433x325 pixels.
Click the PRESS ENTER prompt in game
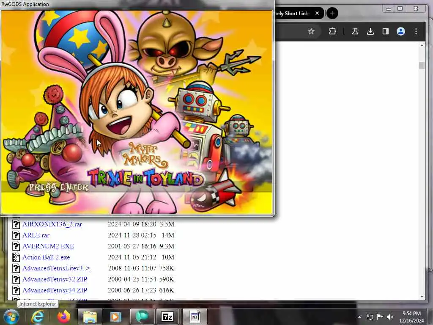(59, 187)
